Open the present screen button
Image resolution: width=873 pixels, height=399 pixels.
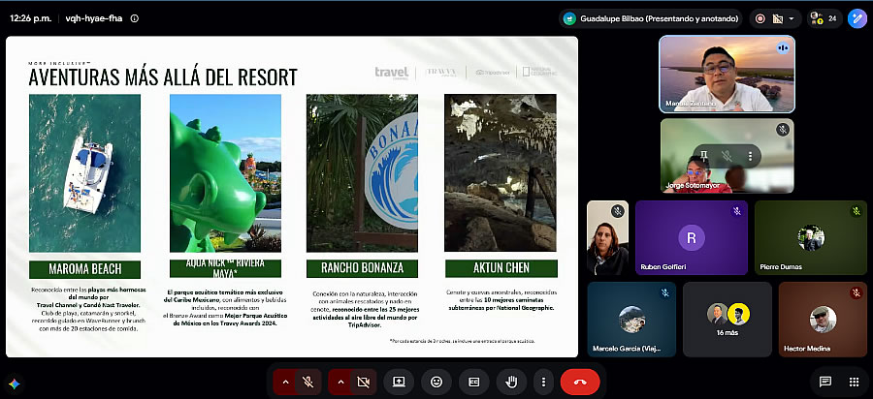click(x=399, y=382)
